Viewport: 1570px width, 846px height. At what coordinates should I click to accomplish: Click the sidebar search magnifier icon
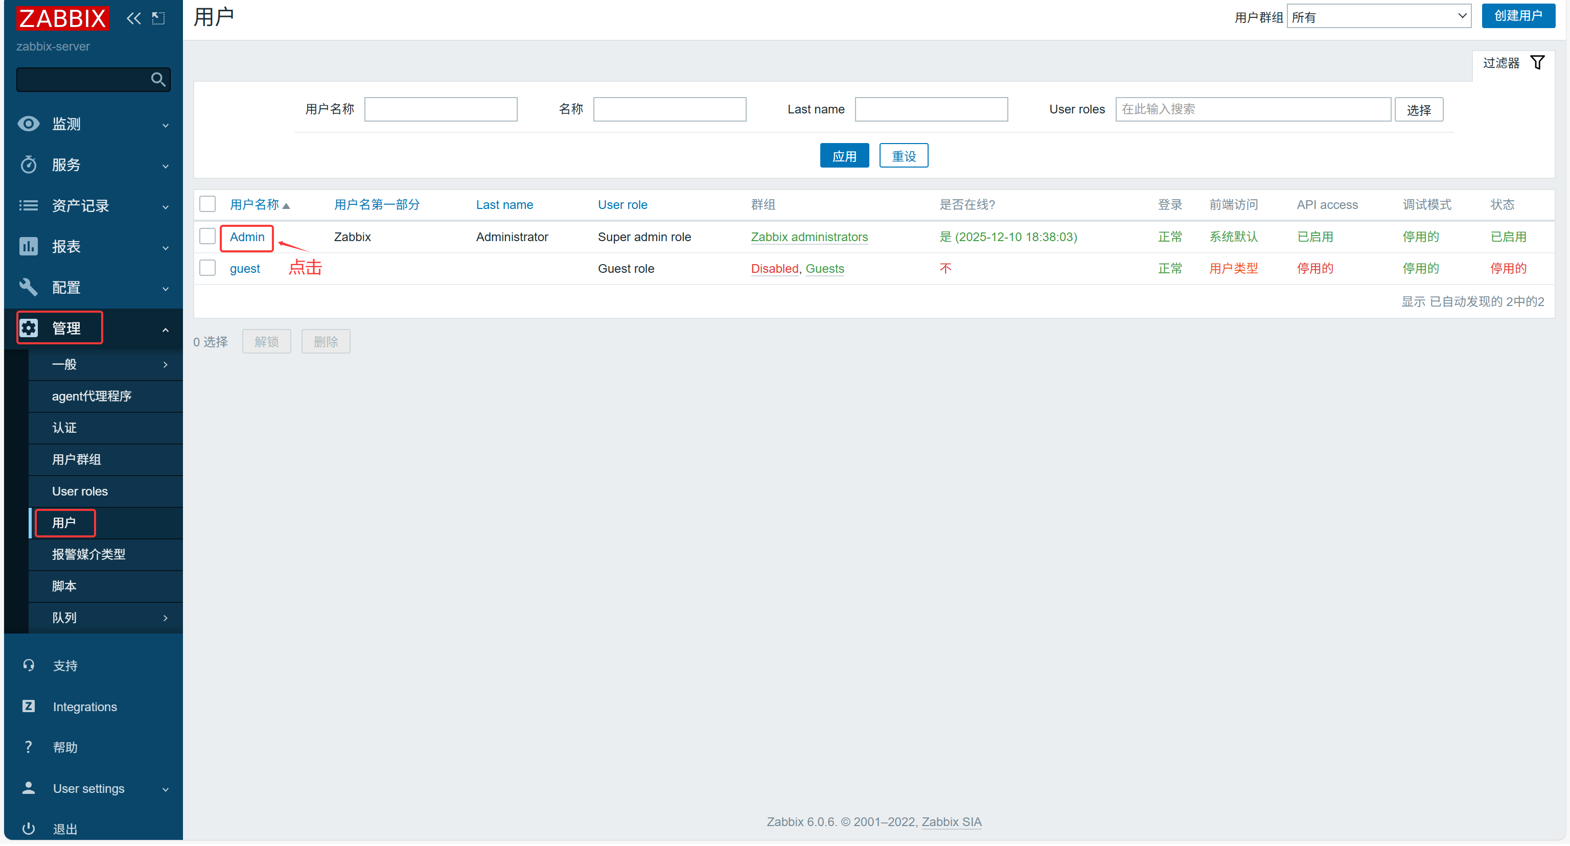(x=158, y=79)
